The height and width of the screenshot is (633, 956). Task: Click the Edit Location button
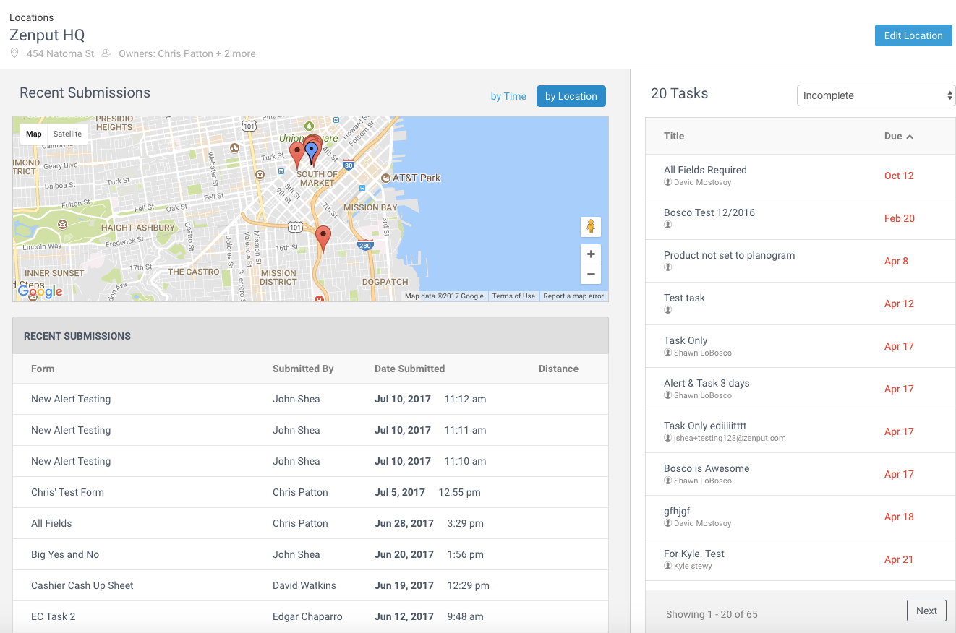tap(913, 35)
